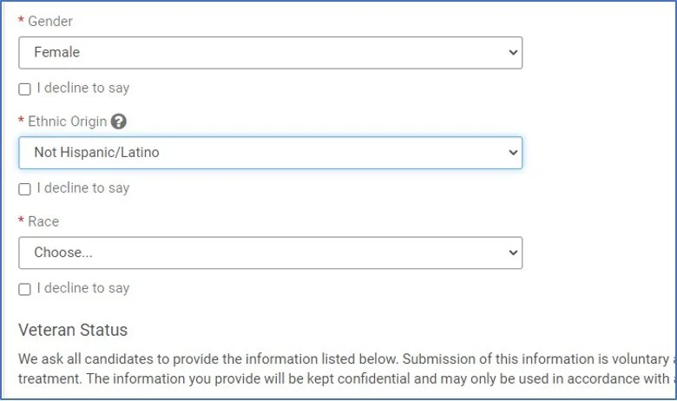This screenshot has height=401, width=677.
Task: Click the Race field label
Action: [43, 221]
